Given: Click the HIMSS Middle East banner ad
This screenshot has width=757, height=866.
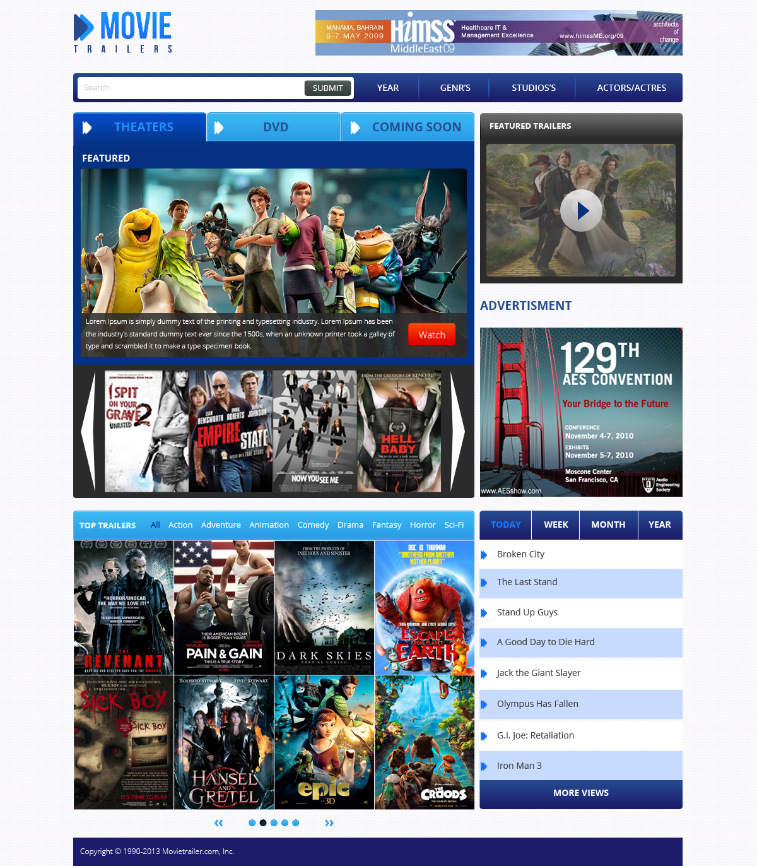Looking at the screenshot, I should click(x=499, y=33).
